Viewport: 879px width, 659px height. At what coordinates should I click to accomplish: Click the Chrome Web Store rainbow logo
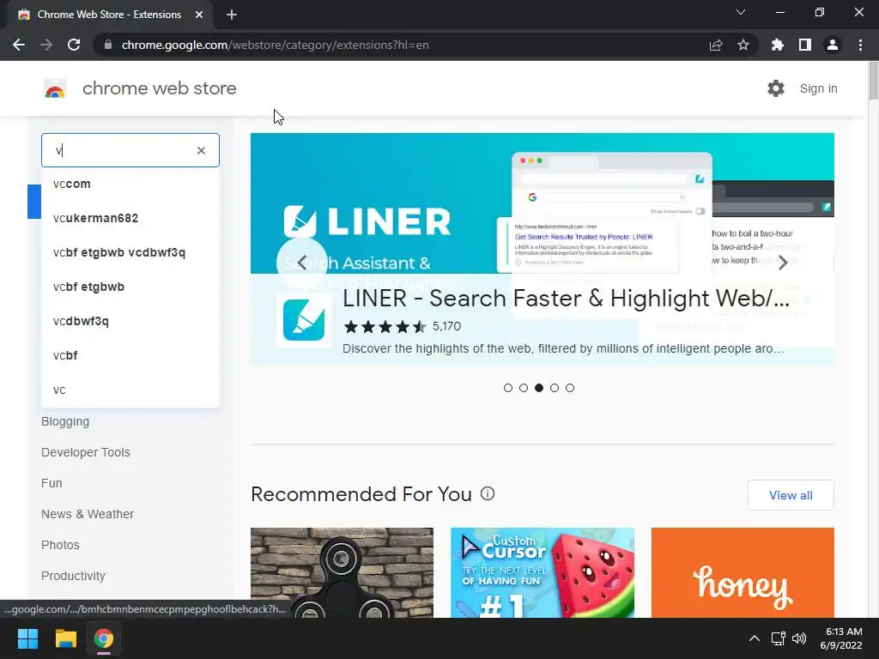(55, 88)
